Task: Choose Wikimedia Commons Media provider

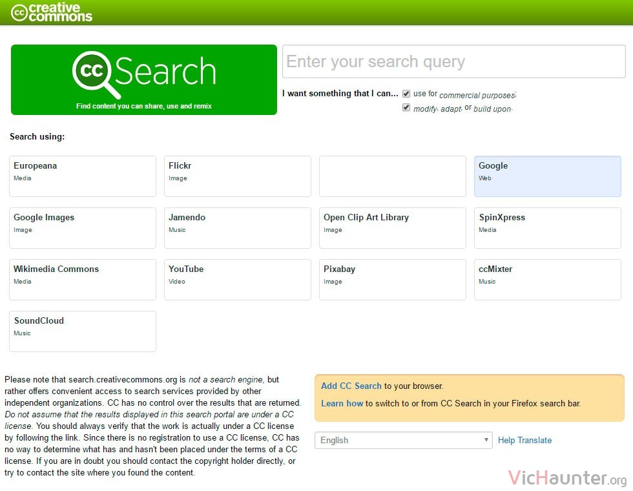Action: [83, 280]
